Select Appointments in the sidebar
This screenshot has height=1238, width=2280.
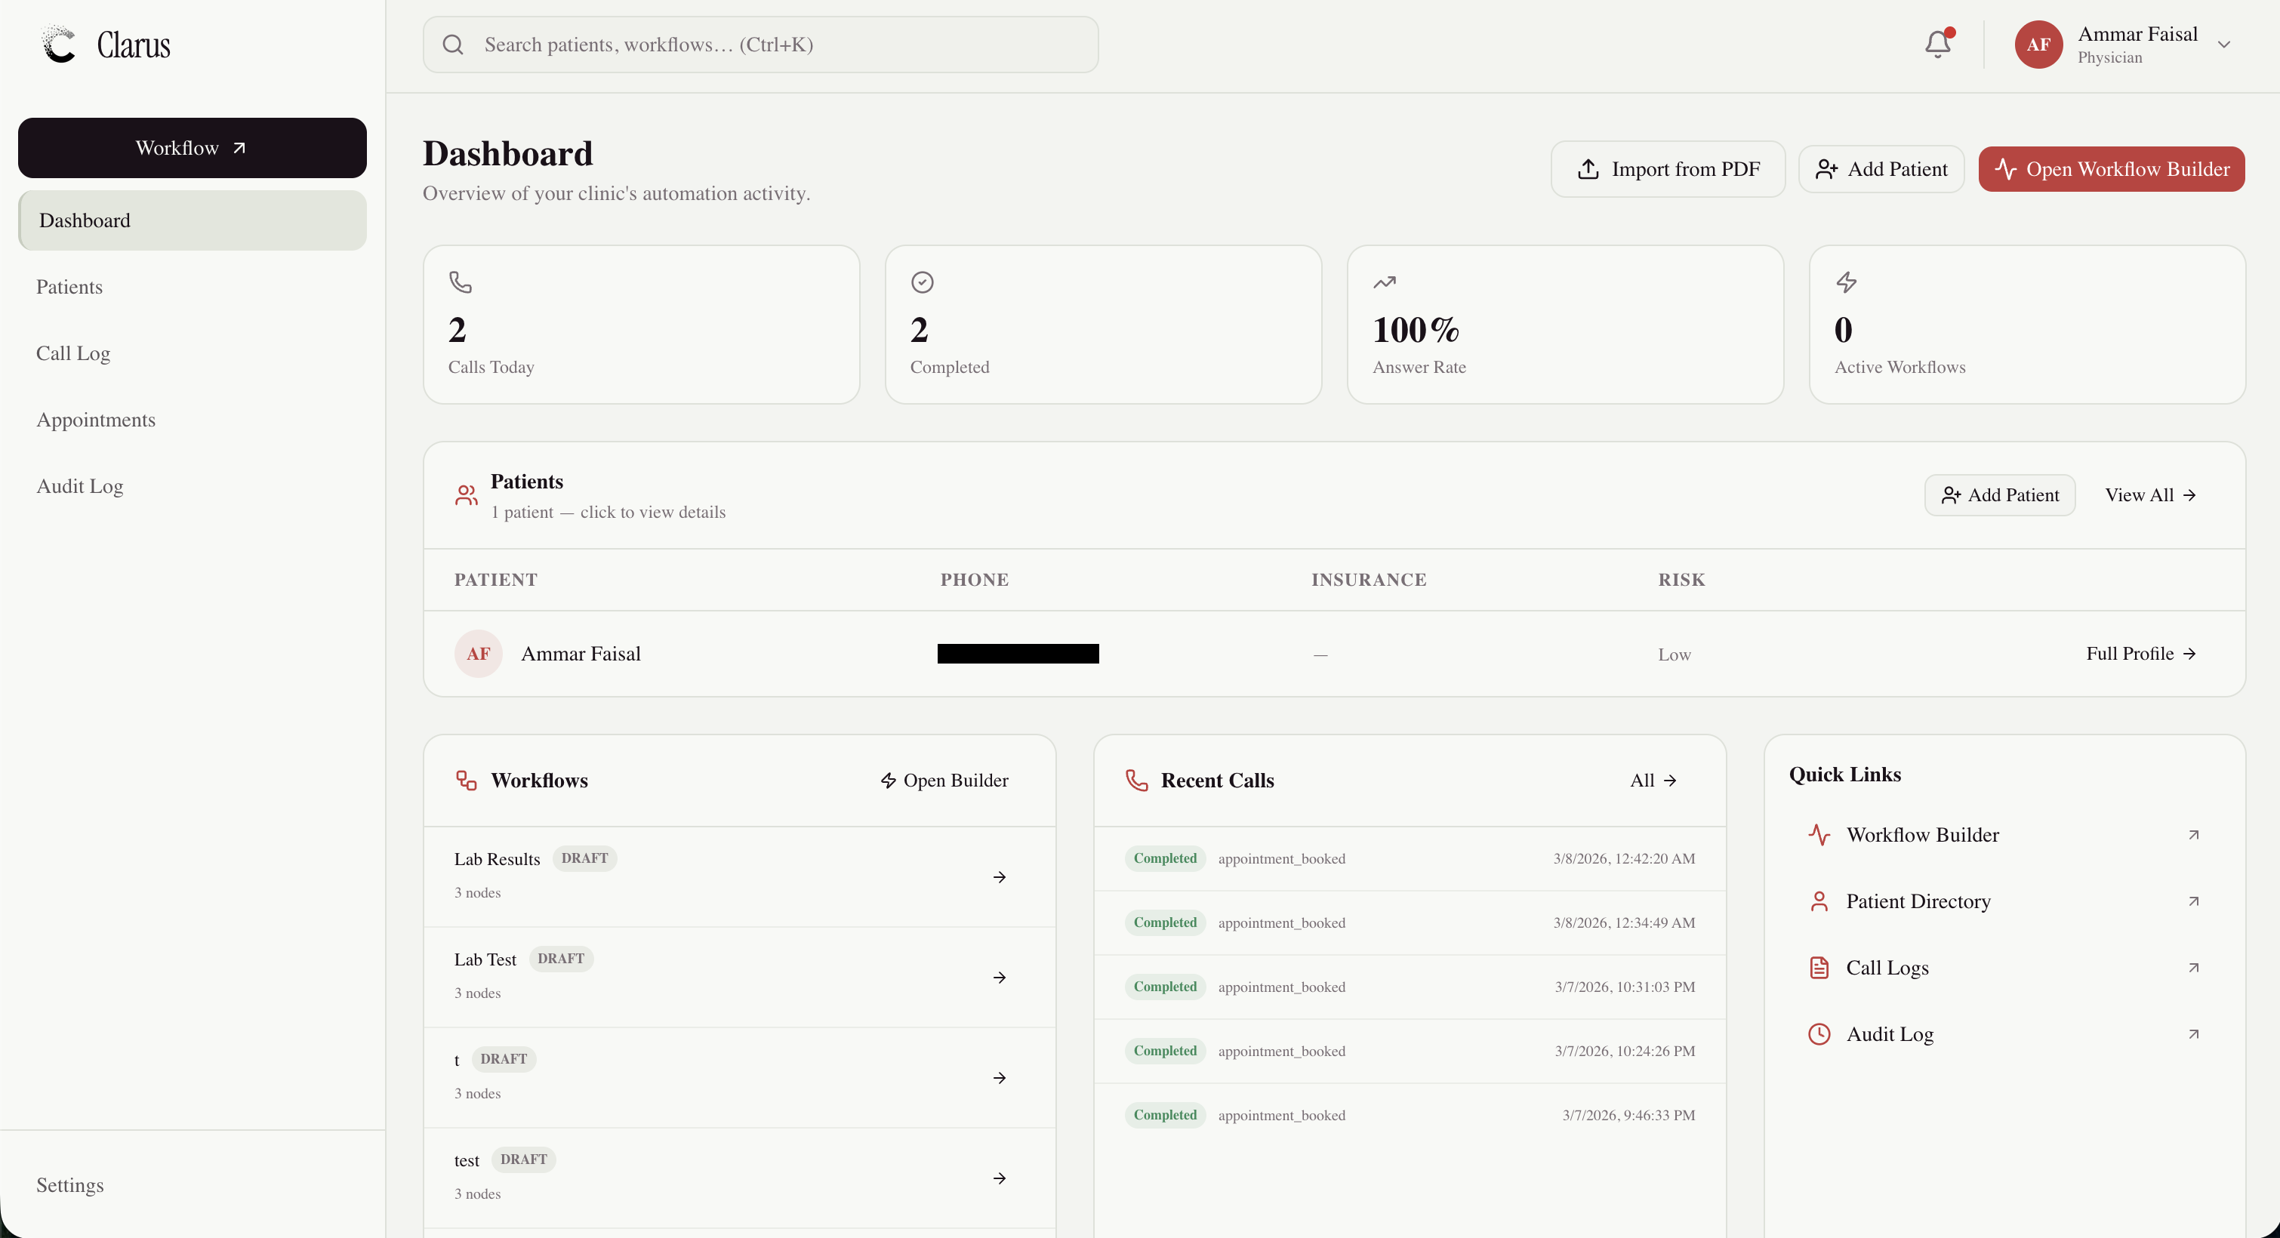coord(96,420)
